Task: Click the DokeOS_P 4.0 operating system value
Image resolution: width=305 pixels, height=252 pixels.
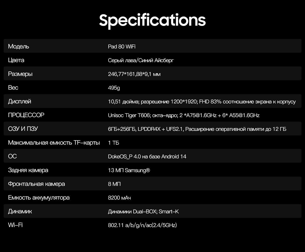Action: pos(147,156)
